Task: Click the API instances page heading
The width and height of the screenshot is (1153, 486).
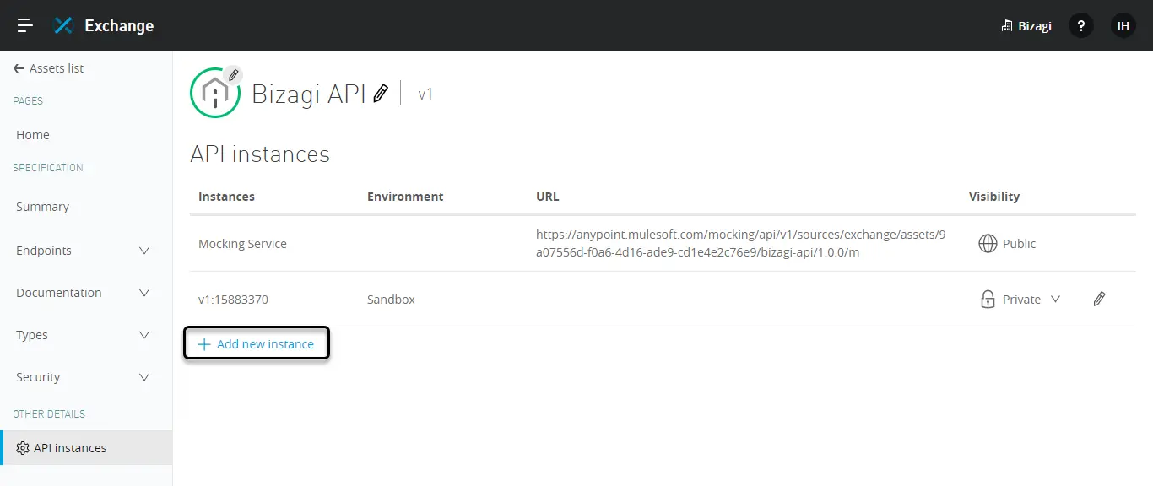Action: click(x=260, y=154)
